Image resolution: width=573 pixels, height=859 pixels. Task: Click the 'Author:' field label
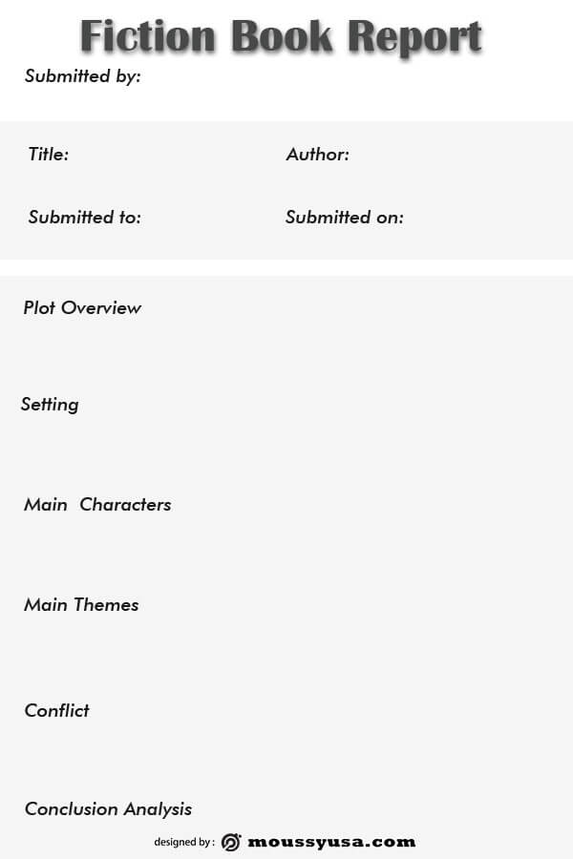(317, 154)
